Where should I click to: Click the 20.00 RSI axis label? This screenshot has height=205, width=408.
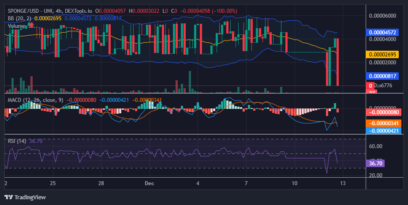[375, 175]
